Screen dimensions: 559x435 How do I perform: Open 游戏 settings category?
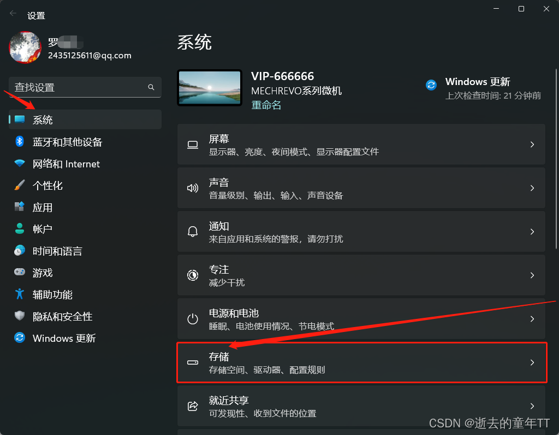click(85, 273)
